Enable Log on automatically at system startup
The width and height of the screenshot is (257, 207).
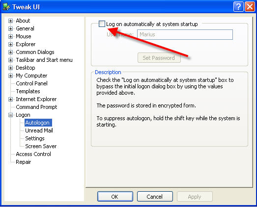tap(102, 24)
